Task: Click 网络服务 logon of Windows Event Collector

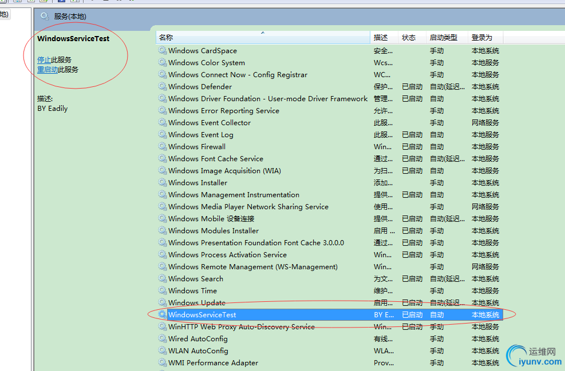Action: click(x=485, y=123)
